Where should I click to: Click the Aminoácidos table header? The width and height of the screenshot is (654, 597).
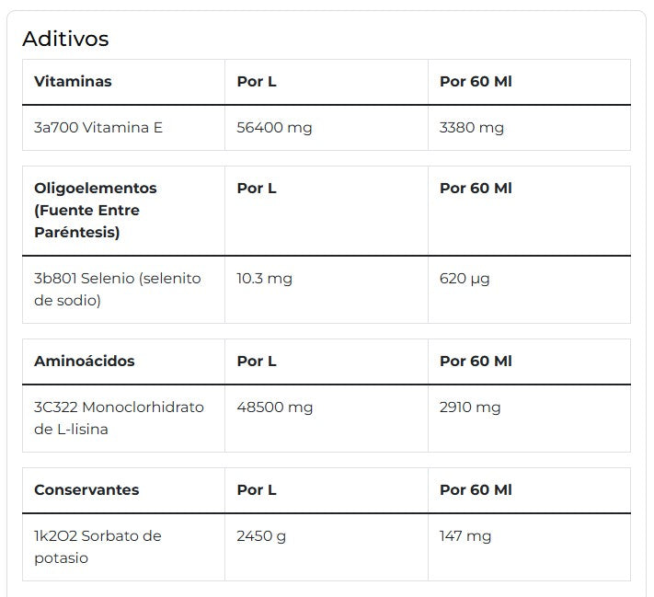85,361
